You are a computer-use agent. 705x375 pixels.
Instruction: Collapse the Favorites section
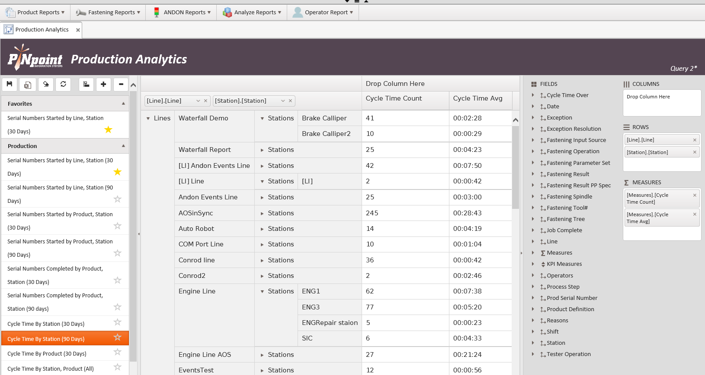click(x=123, y=104)
